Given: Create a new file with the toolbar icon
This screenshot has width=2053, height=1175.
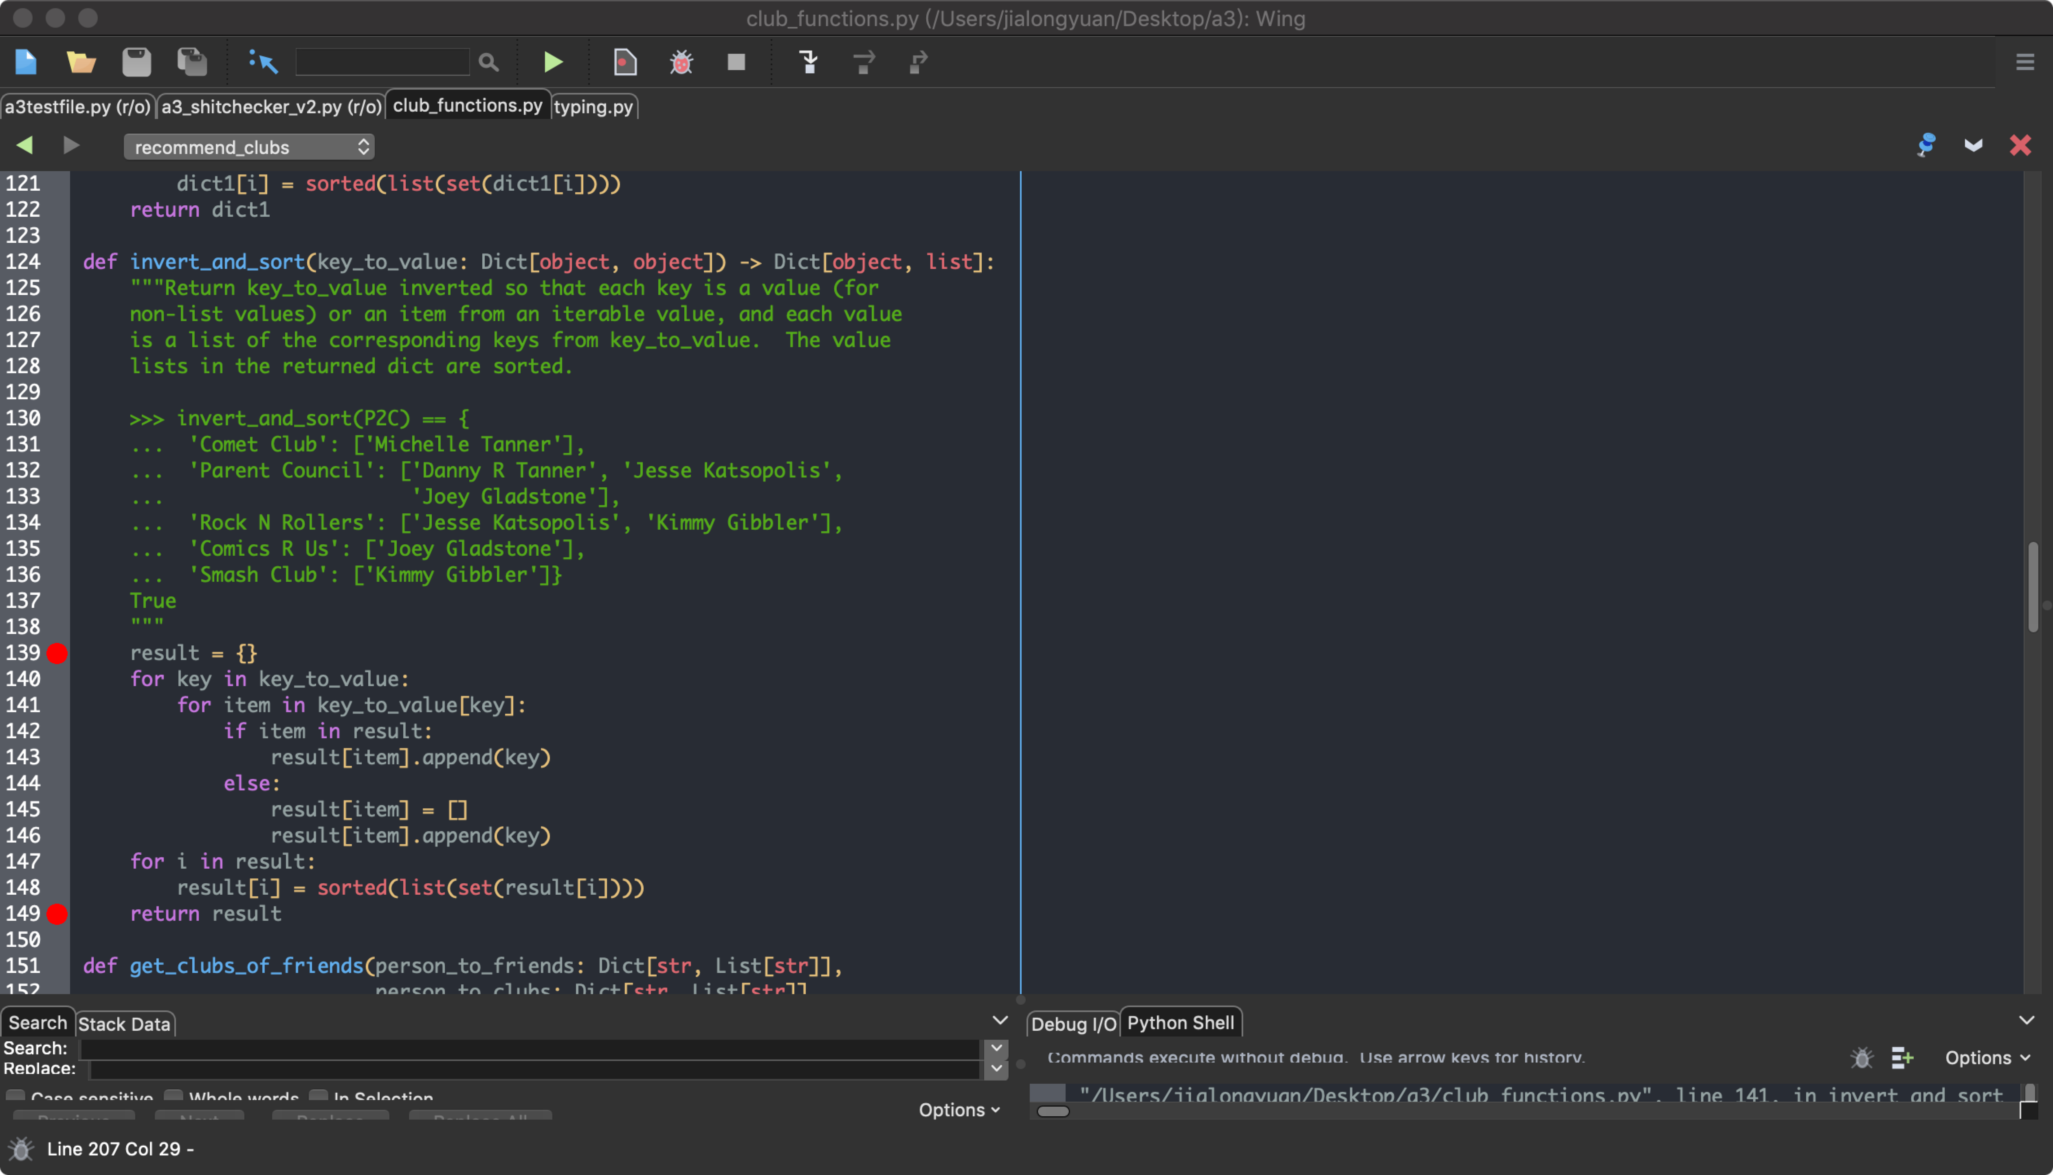Looking at the screenshot, I should pos(26,62).
